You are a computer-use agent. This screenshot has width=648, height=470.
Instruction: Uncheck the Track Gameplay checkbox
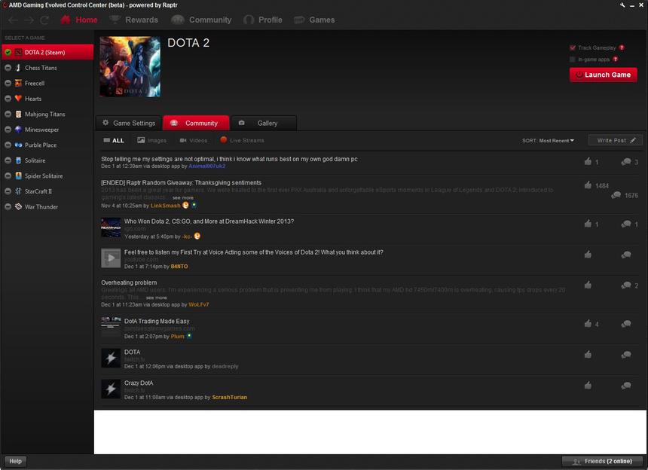click(573, 47)
